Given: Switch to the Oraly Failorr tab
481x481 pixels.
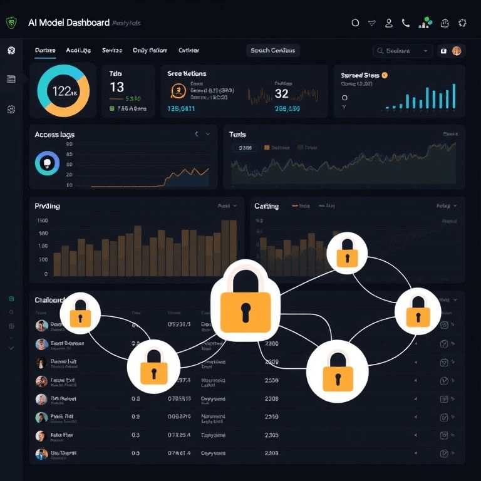Looking at the screenshot, I should 150,50.
